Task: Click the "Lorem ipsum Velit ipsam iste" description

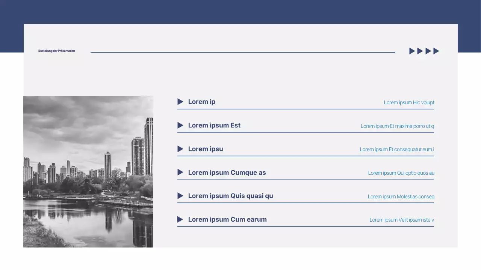Action: click(402, 220)
